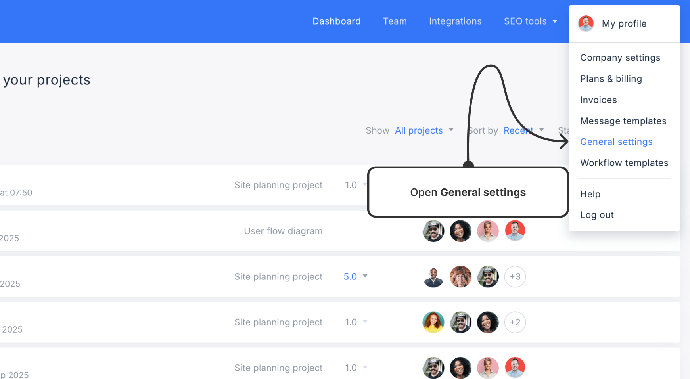This screenshot has width=690, height=379.
Task: Show the +3 hidden team members
Action: pos(515,277)
